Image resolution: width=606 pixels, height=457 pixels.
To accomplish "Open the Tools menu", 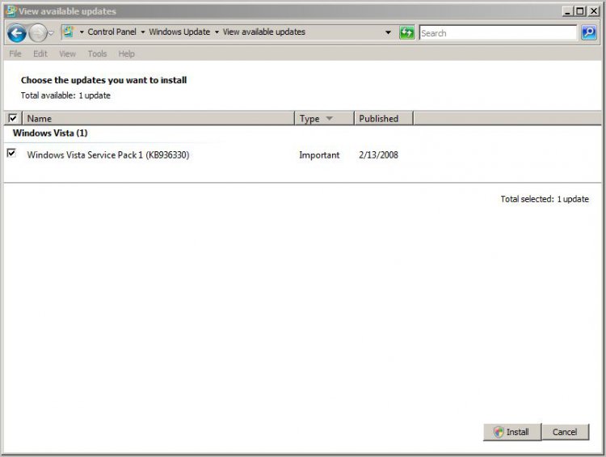I will 97,53.
